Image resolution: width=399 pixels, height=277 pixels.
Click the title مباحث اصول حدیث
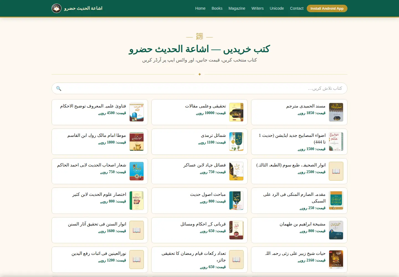(x=208, y=194)
